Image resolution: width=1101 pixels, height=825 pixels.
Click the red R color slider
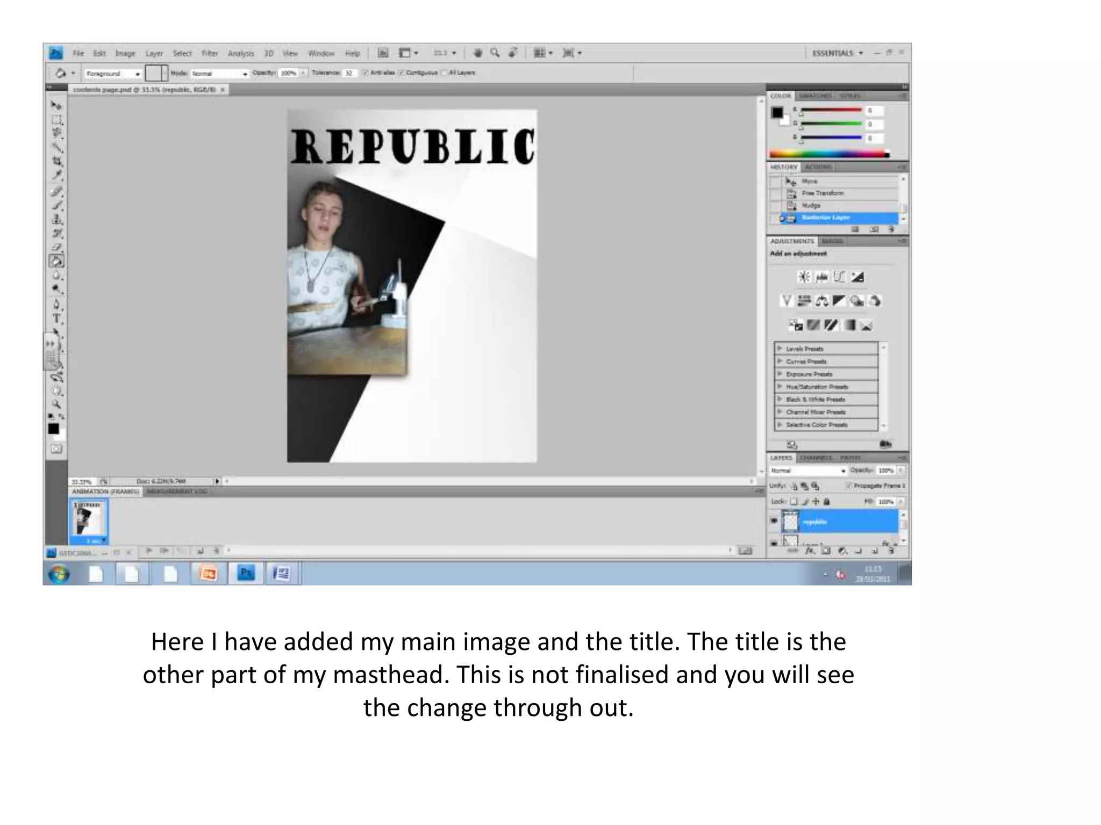831,111
